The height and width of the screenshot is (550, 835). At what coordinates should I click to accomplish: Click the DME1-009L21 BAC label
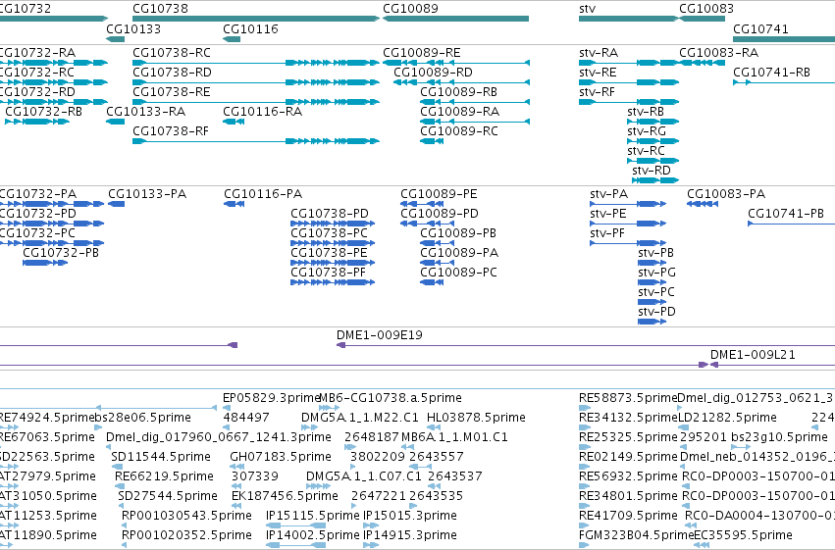753,355
